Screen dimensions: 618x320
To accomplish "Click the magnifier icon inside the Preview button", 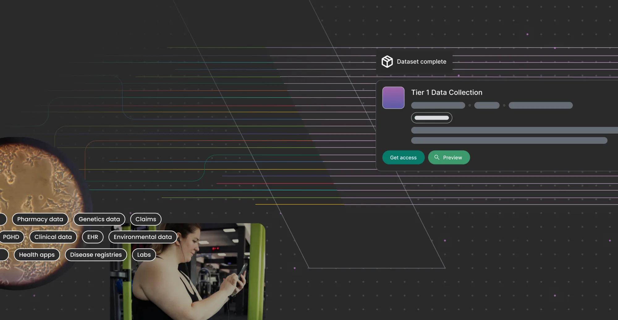I will click(x=437, y=157).
